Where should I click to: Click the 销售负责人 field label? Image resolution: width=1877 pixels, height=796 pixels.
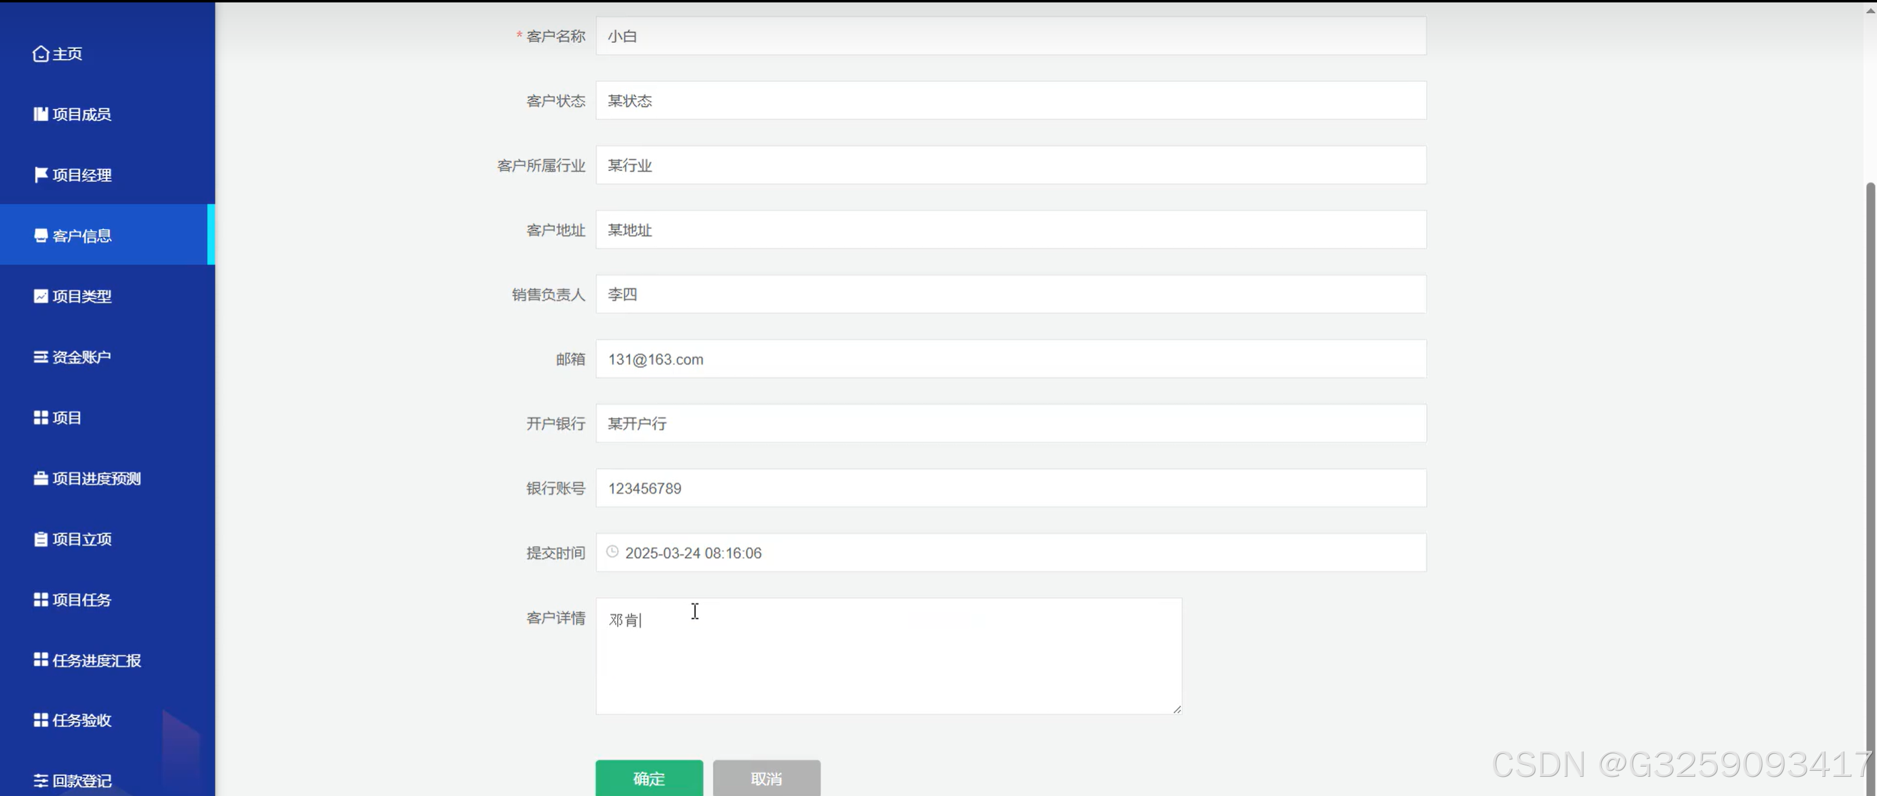548,294
